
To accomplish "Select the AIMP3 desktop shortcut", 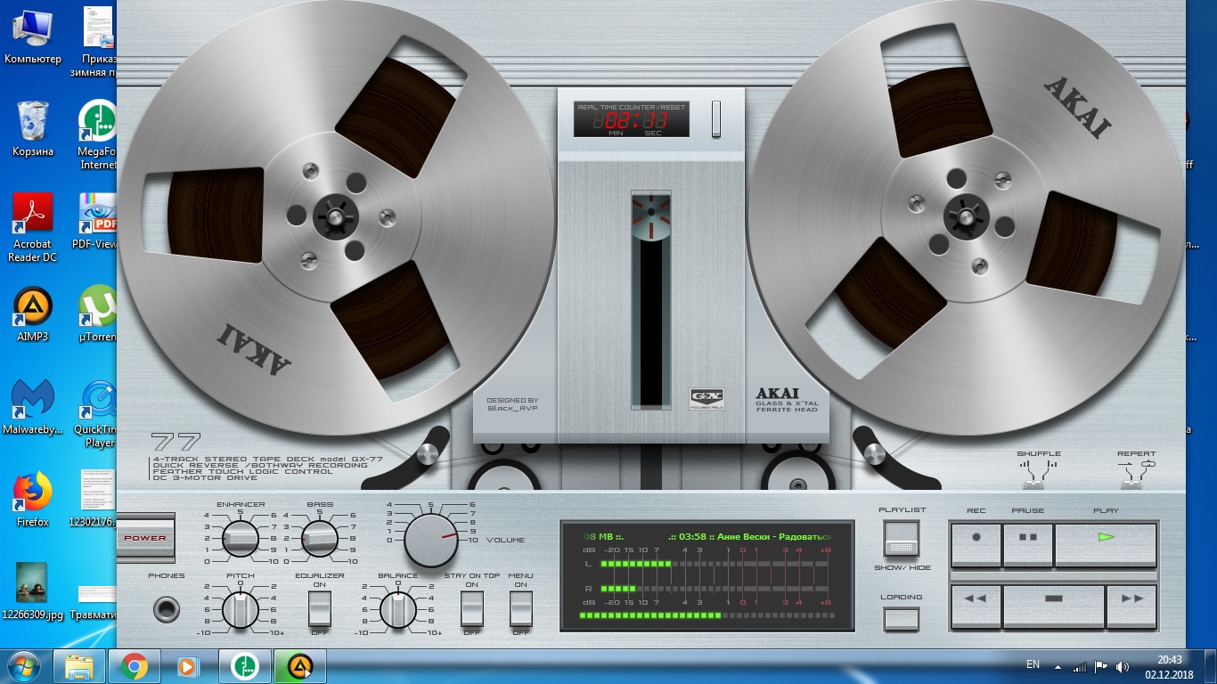I will (x=32, y=313).
